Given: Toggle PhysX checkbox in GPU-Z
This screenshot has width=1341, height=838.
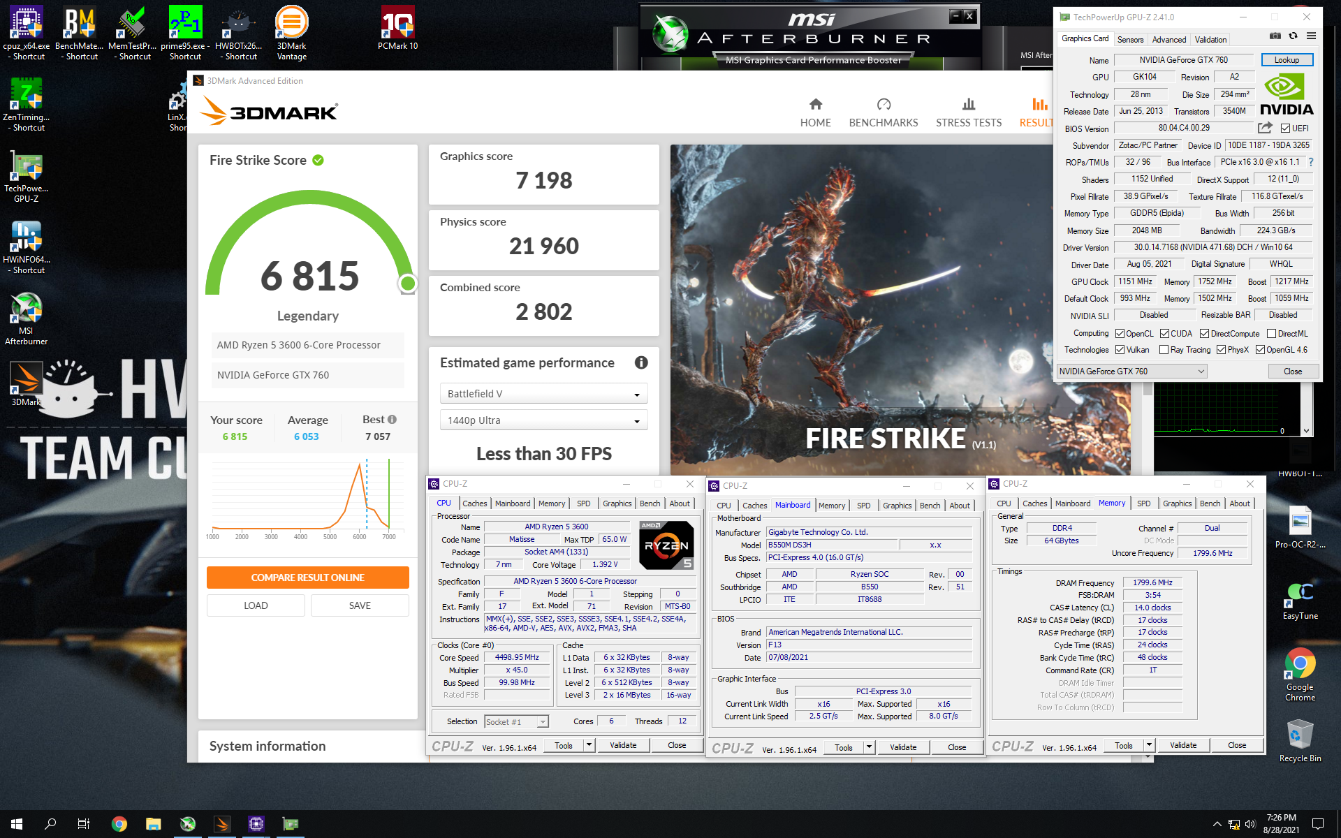Looking at the screenshot, I should pos(1221,350).
